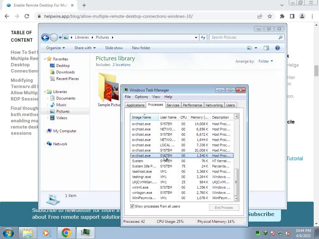Open the Arrange by Folder dropdown
Image resolution: width=319 pixels, height=239 pixels.
(x=266, y=61)
